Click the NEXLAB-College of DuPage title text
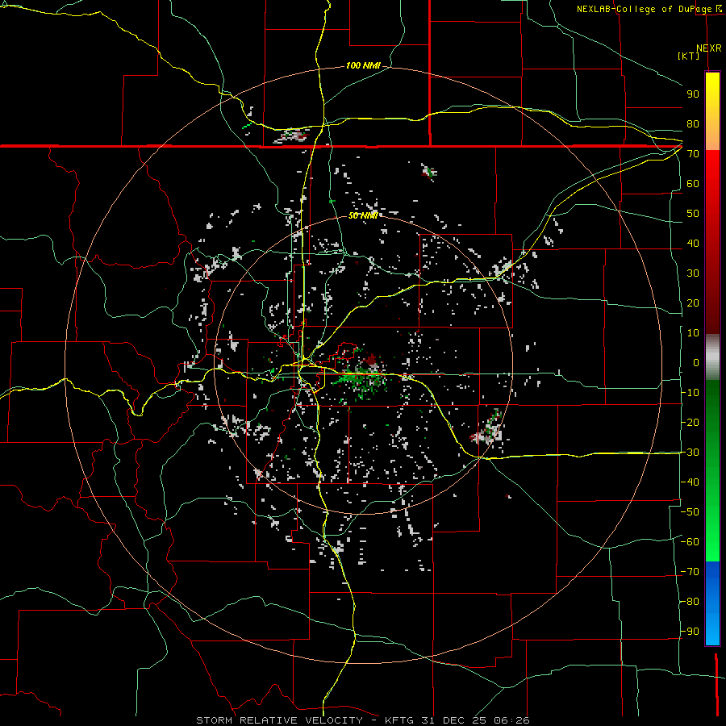This screenshot has width=726, height=726. [x=644, y=9]
